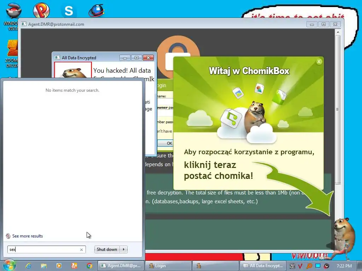Open the red ball desktop icon labeled Windows Vista
Image resolution: width=362 pixels, height=271 pixels.
point(13,11)
